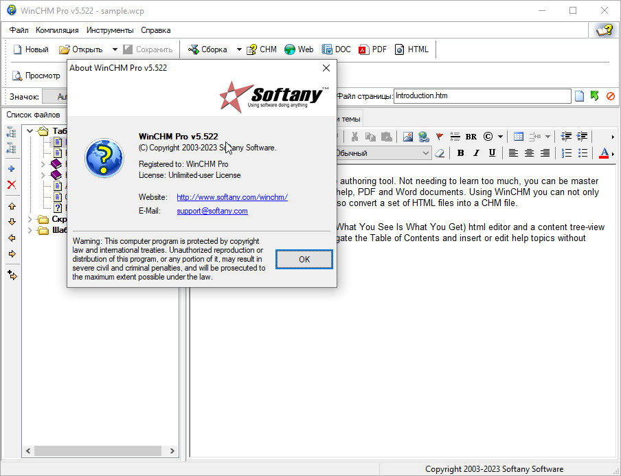621x476 pixels.
Task: Open the Файл menu
Action: click(19, 30)
